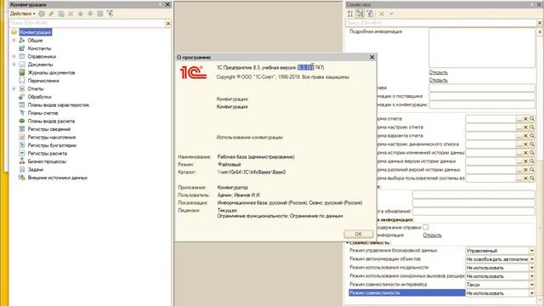The image size is (544, 306).
Task: Click the delete X icon in Configuration toolbar
Action: click(71, 14)
